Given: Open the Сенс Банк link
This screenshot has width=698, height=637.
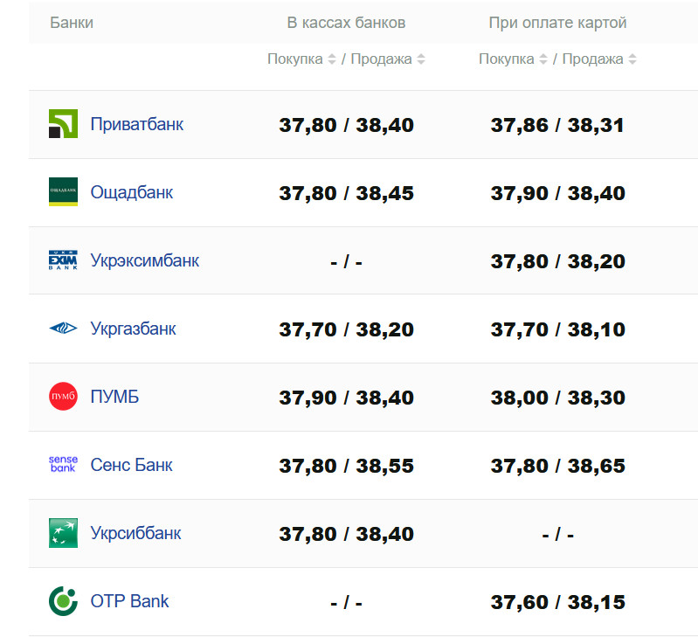Looking at the screenshot, I should click(132, 465).
